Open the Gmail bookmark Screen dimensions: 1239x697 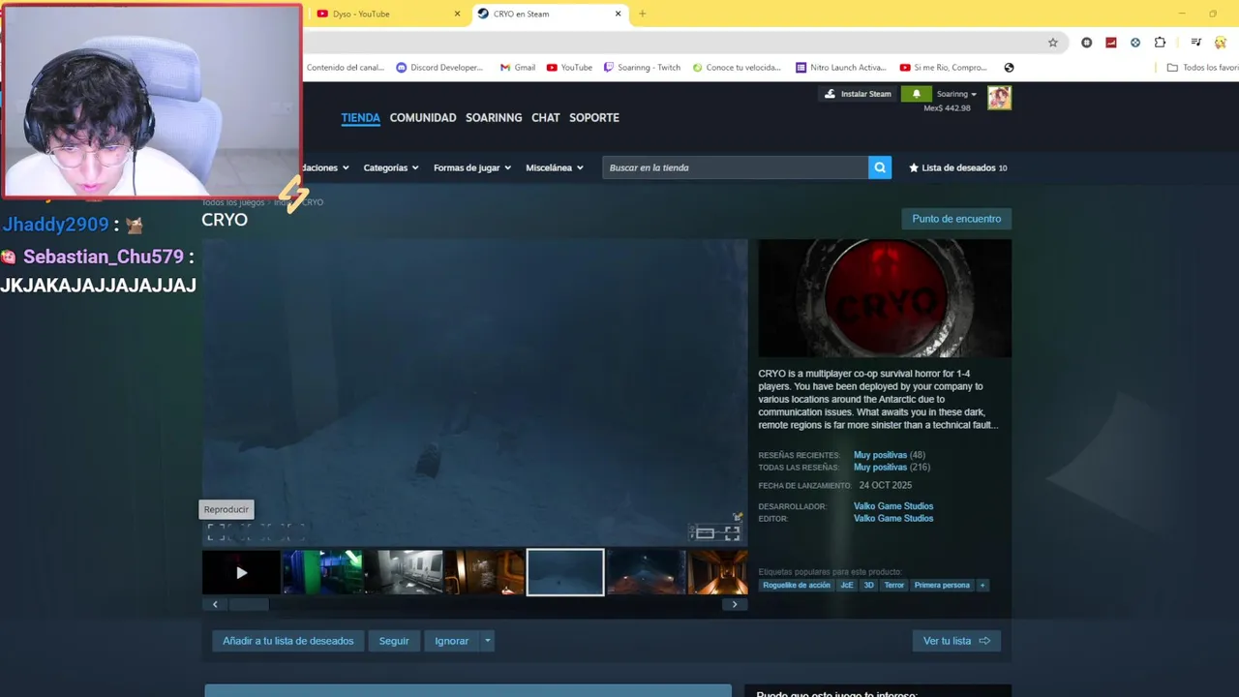[x=517, y=68]
